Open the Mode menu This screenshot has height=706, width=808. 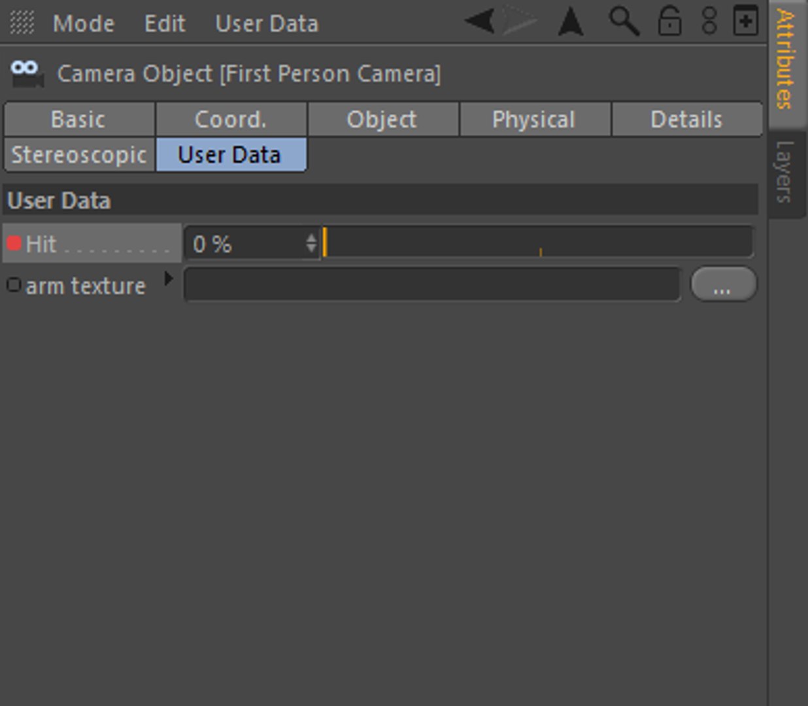tap(84, 24)
